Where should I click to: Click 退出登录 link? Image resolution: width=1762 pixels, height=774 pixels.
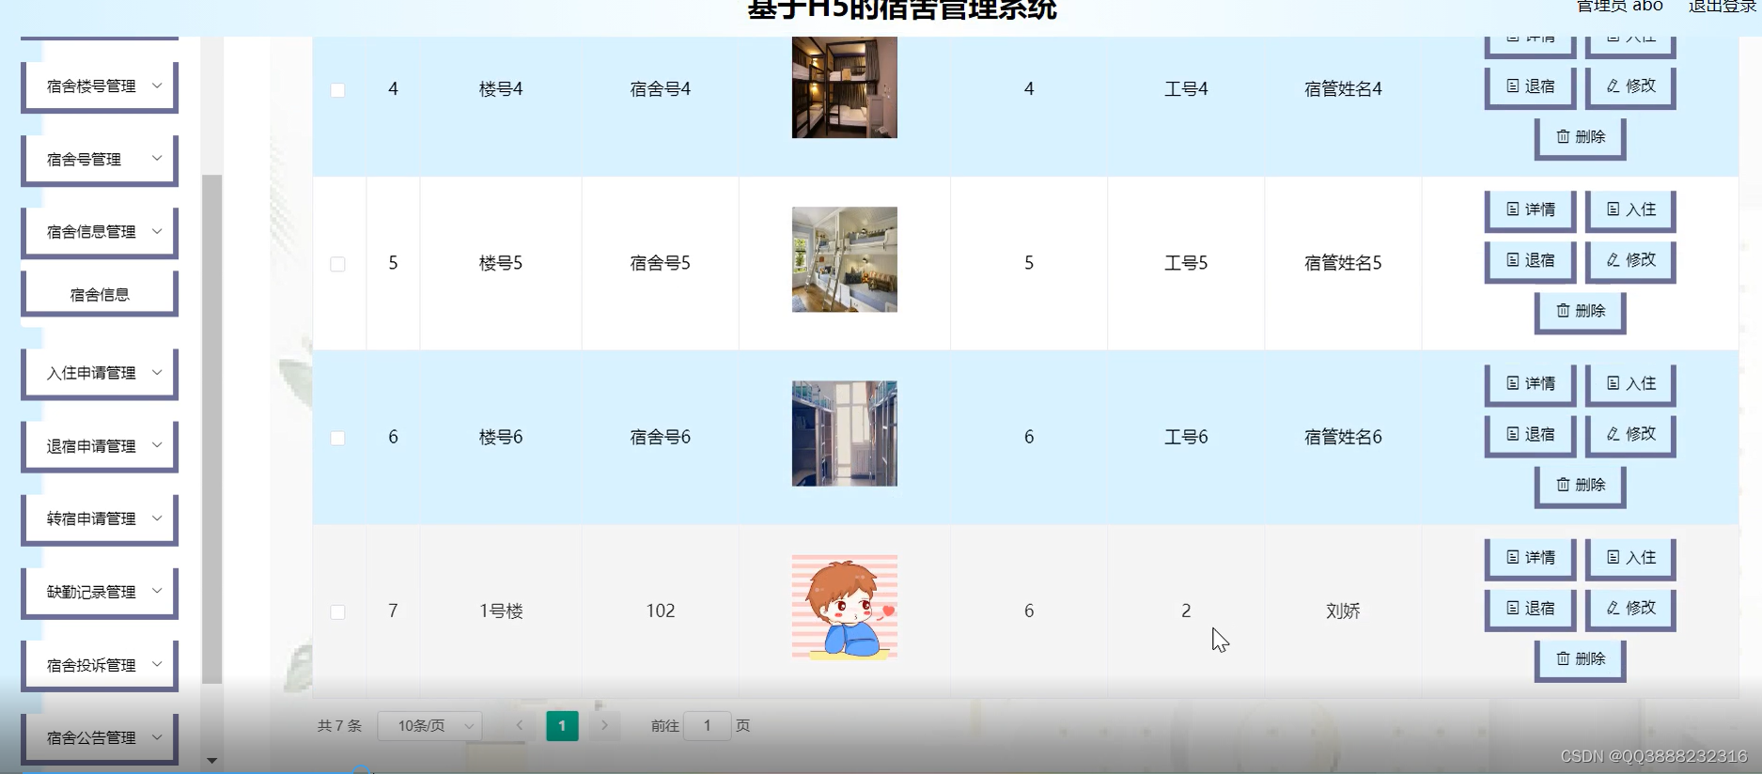tap(1722, 6)
